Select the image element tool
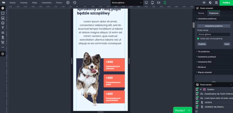The width and height of the screenshot is (233, 113). pyautogui.click(x=3, y=18)
